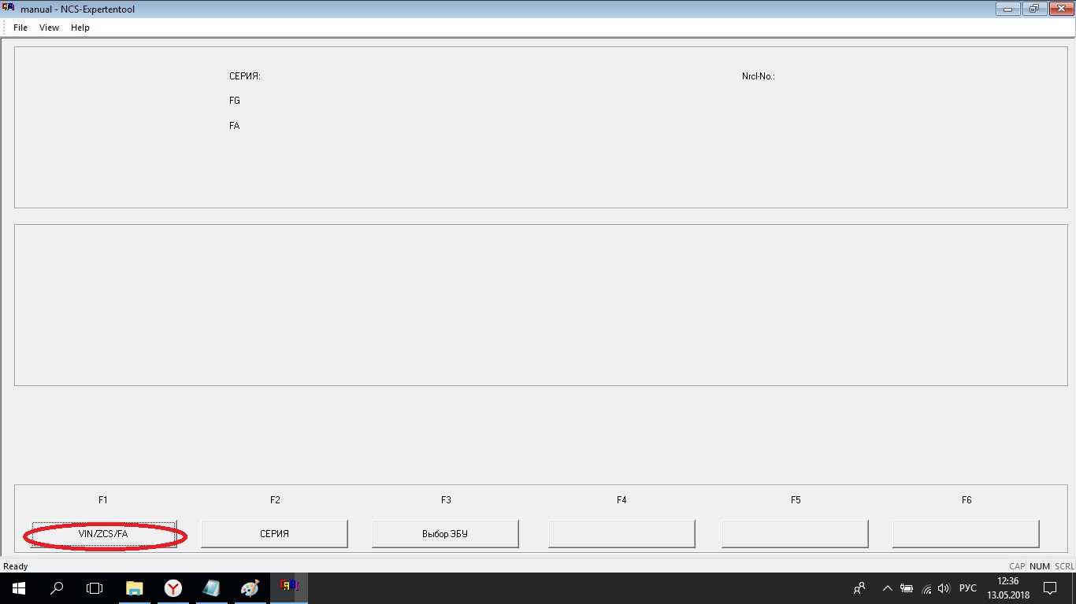The width and height of the screenshot is (1076, 604).
Task: Click the NCS-Expertentool taskbar icon
Action: pos(289,588)
